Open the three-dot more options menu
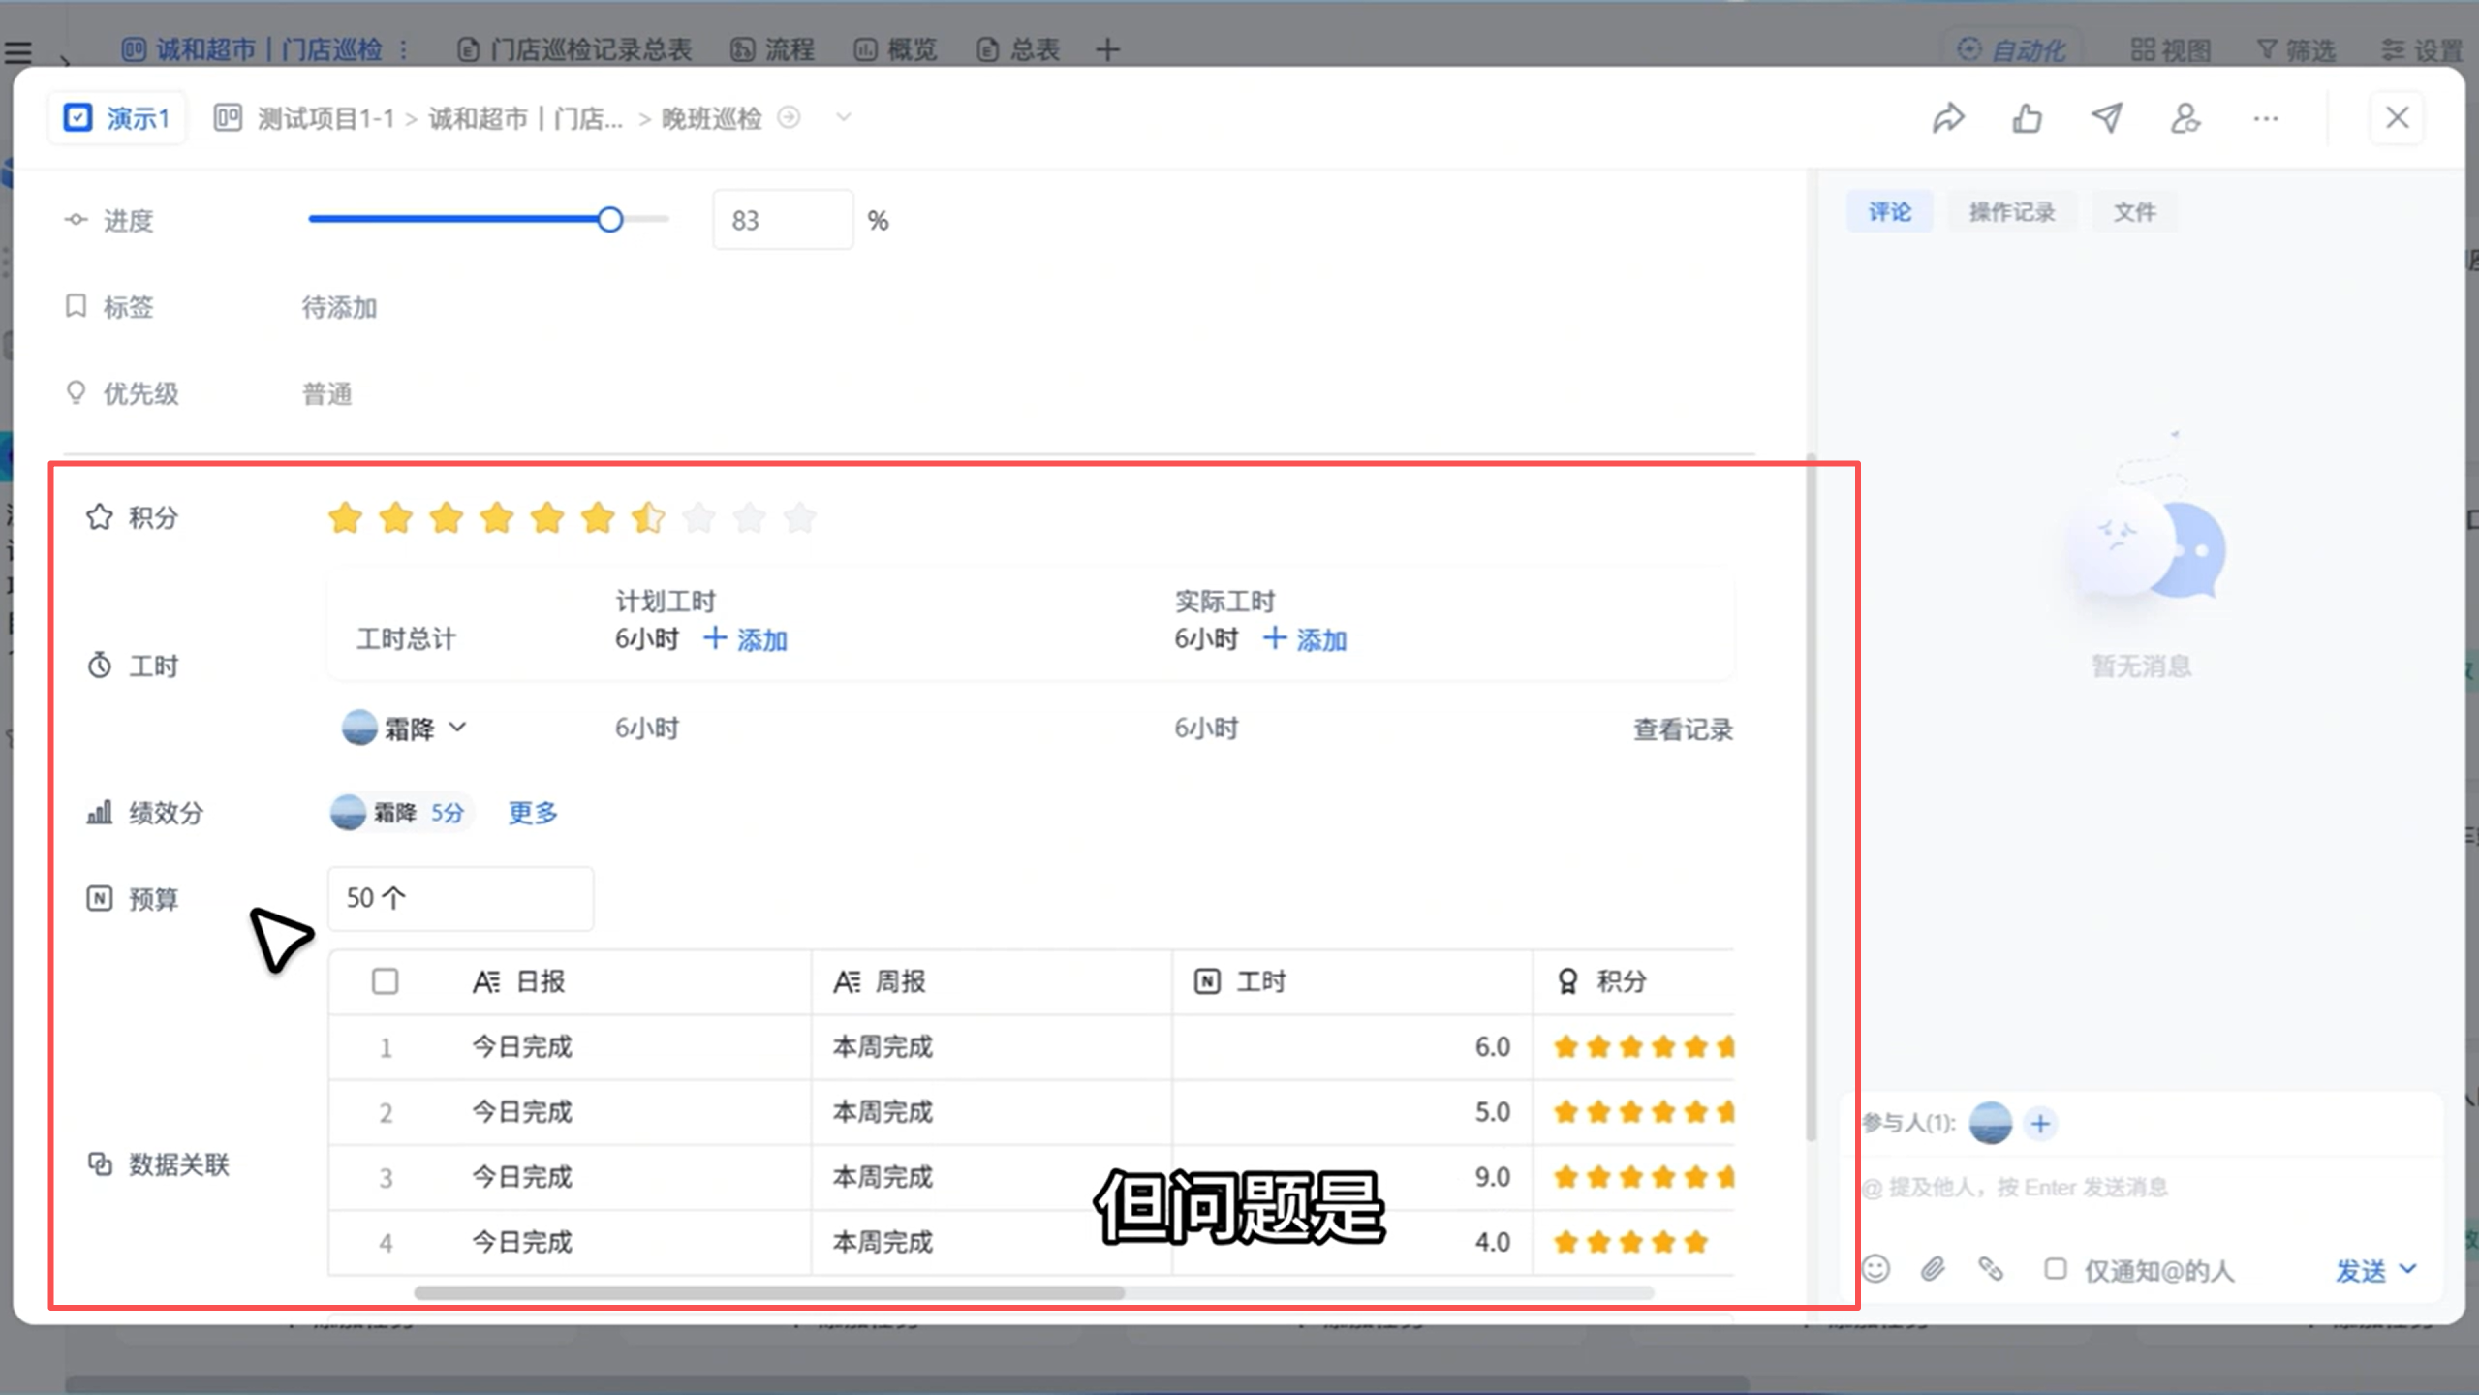Image resolution: width=2479 pixels, height=1395 pixels. (2265, 118)
